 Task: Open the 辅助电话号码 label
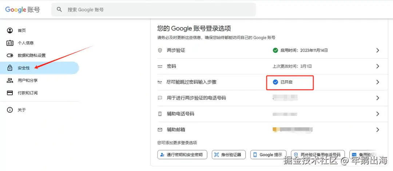(x=180, y=114)
